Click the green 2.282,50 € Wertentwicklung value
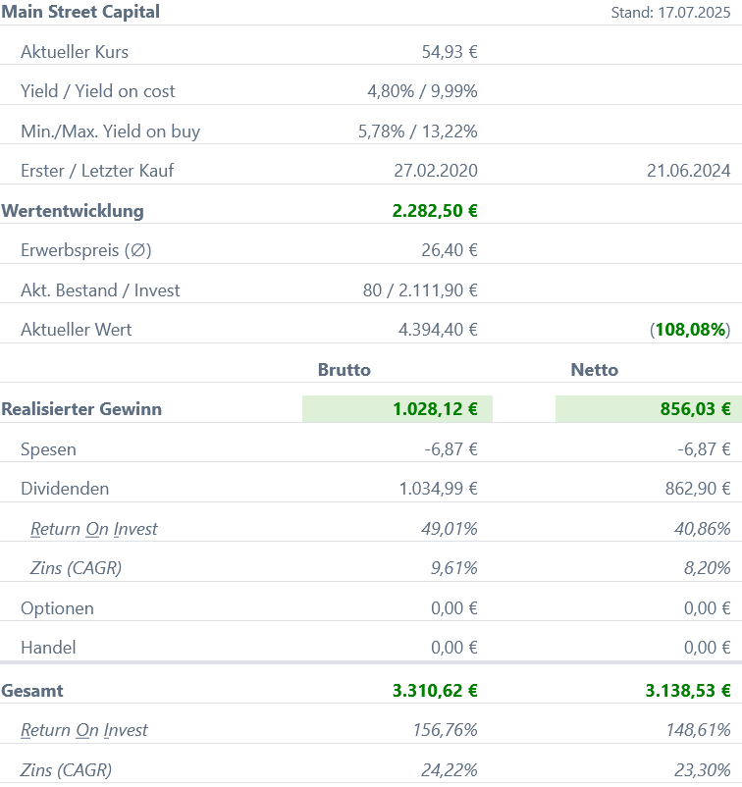Viewport: 742px width, 787px height. point(435,210)
